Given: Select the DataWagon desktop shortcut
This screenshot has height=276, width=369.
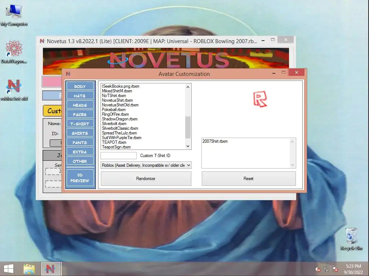Looking at the screenshot, I should click(x=14, y=52).
